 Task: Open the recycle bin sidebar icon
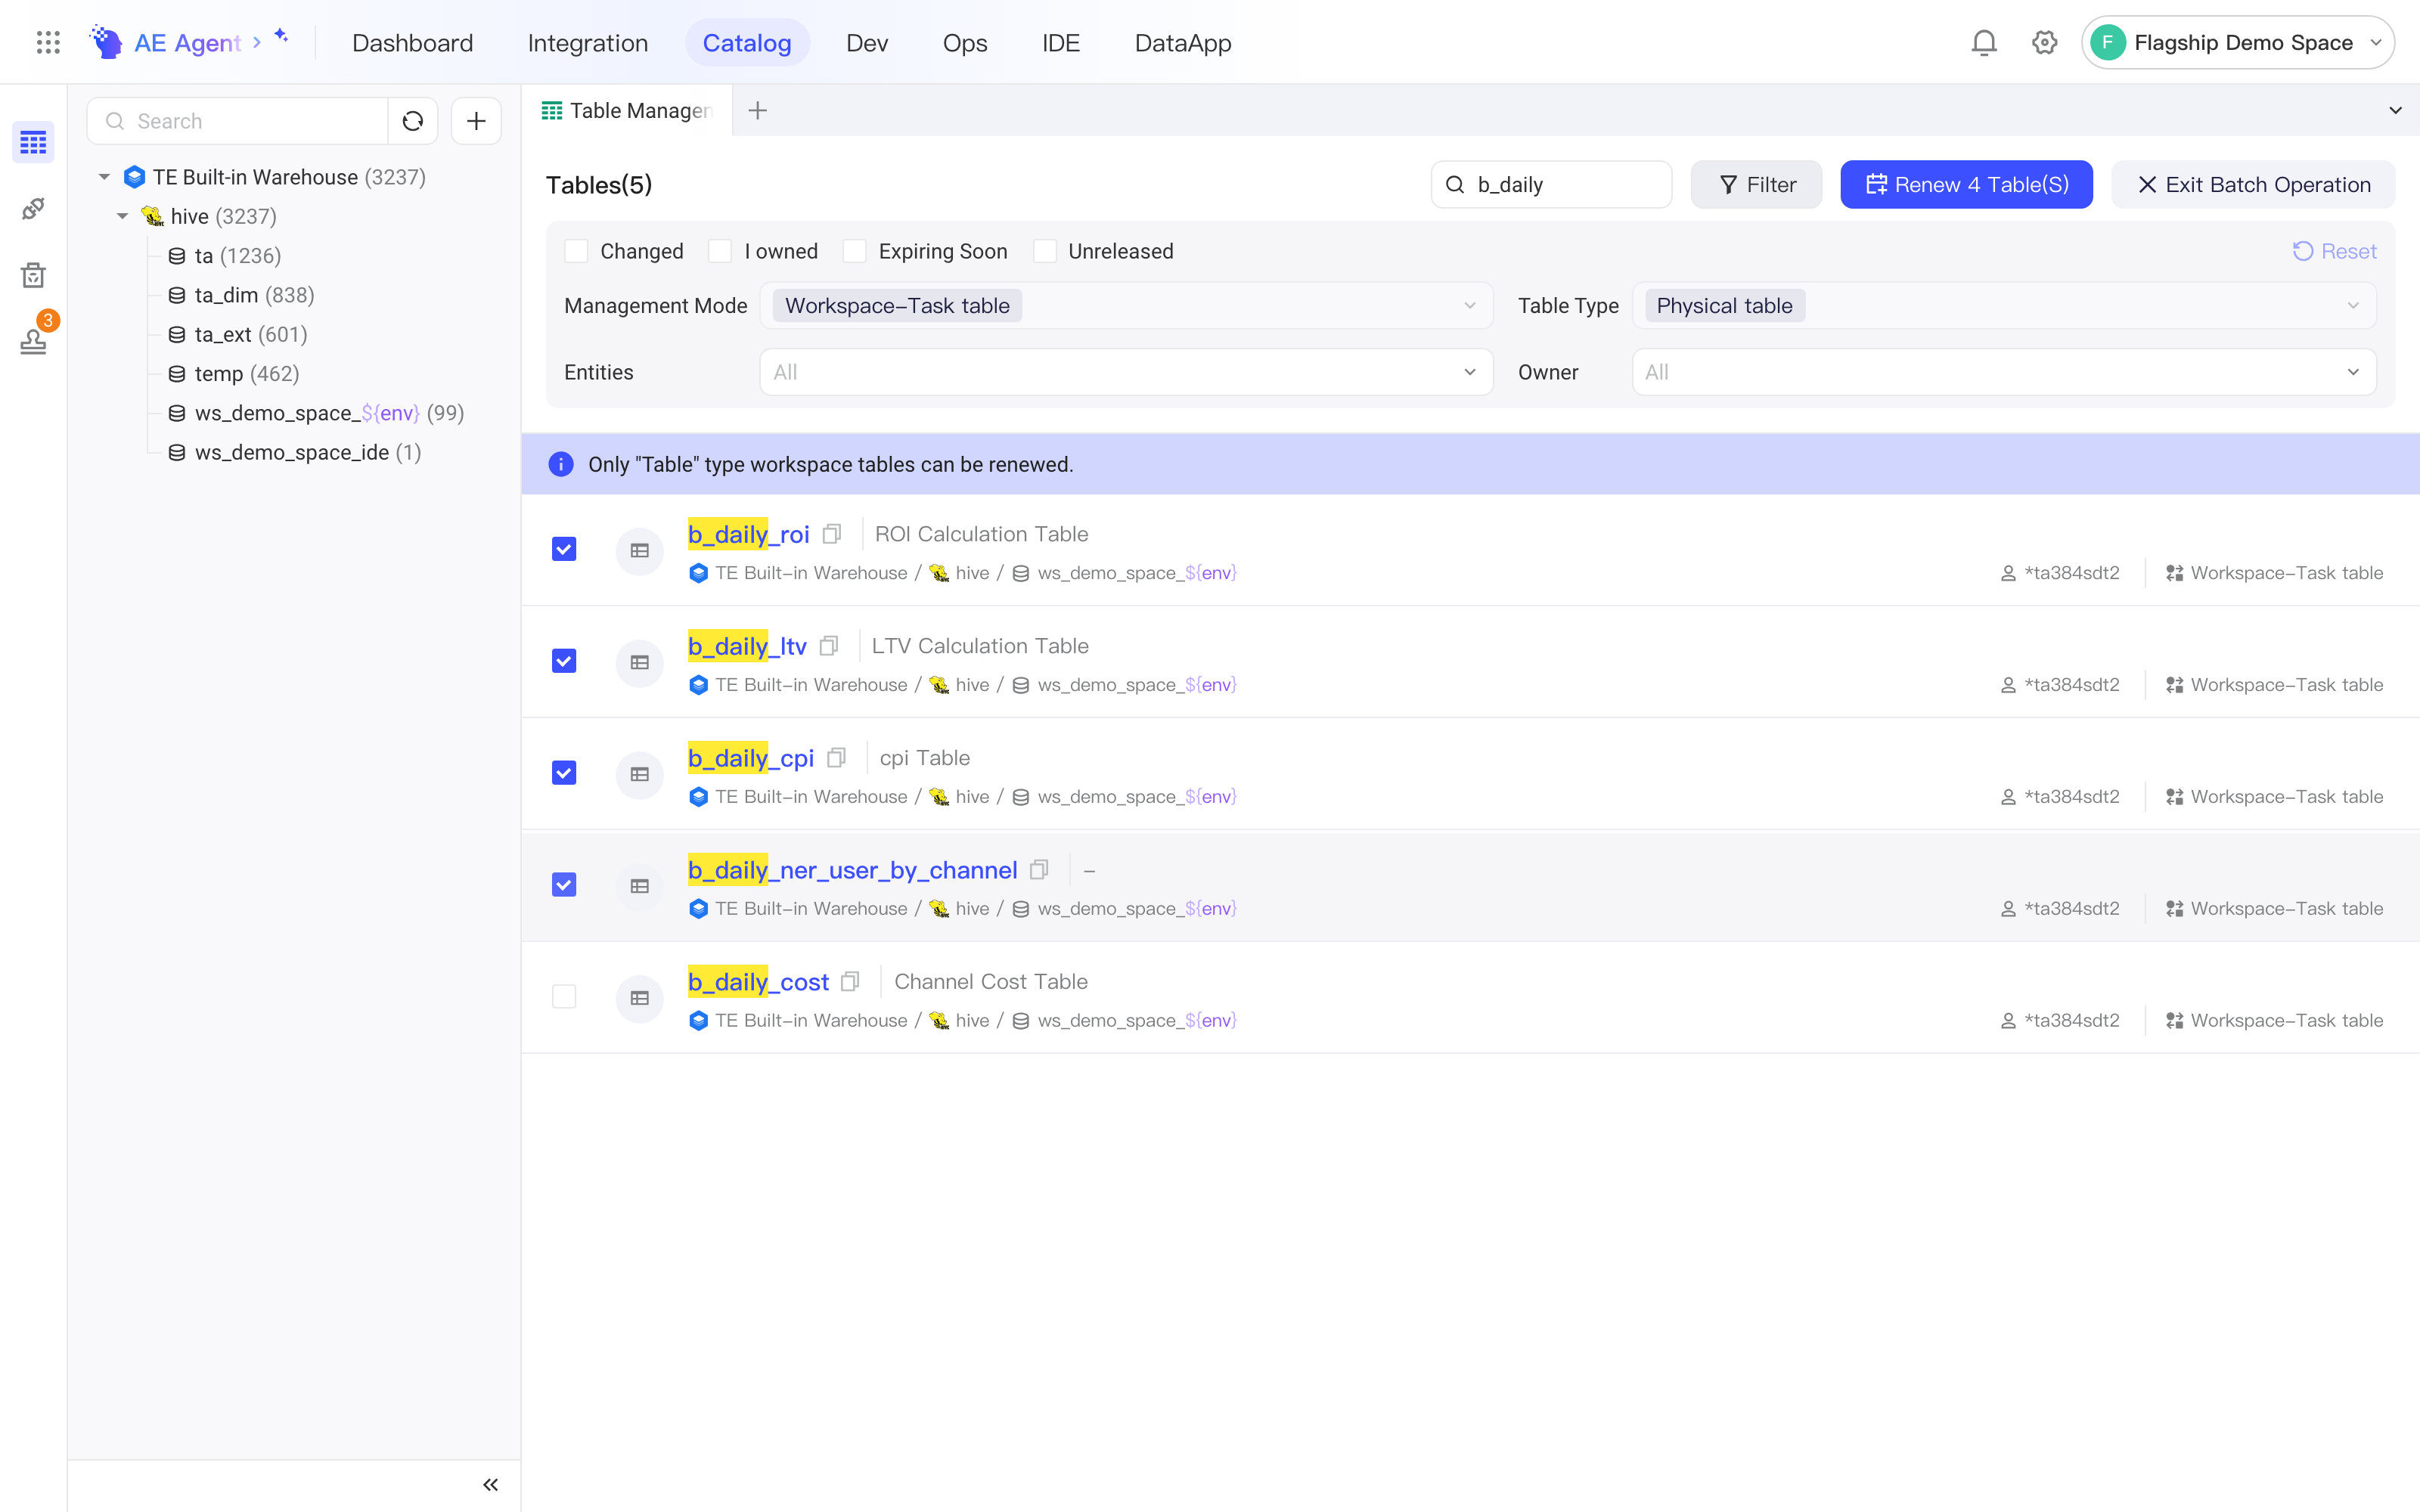coord(33,275)
